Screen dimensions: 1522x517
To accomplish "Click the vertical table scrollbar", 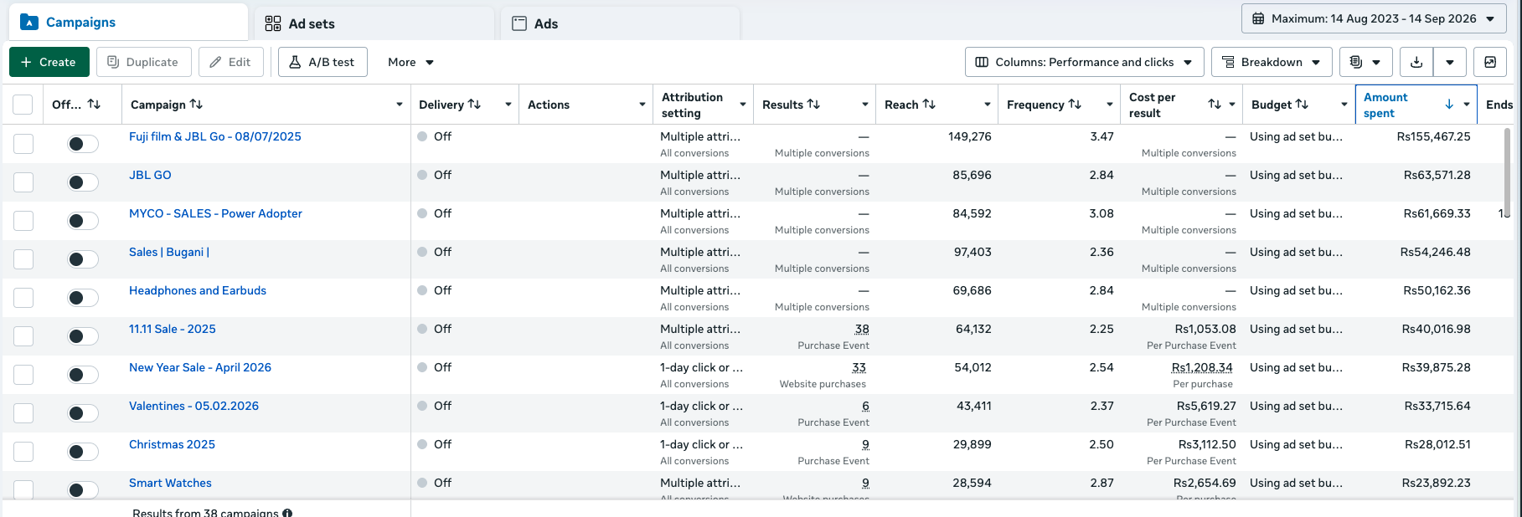I will click(x=1508, y=172).
